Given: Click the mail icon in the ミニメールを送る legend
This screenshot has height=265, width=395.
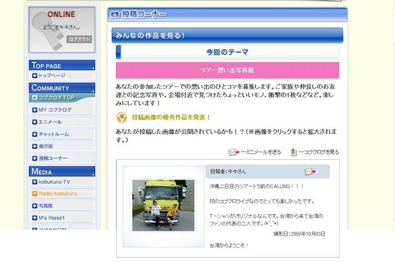Looking at the screenshot, I should [x=234, y=152].
